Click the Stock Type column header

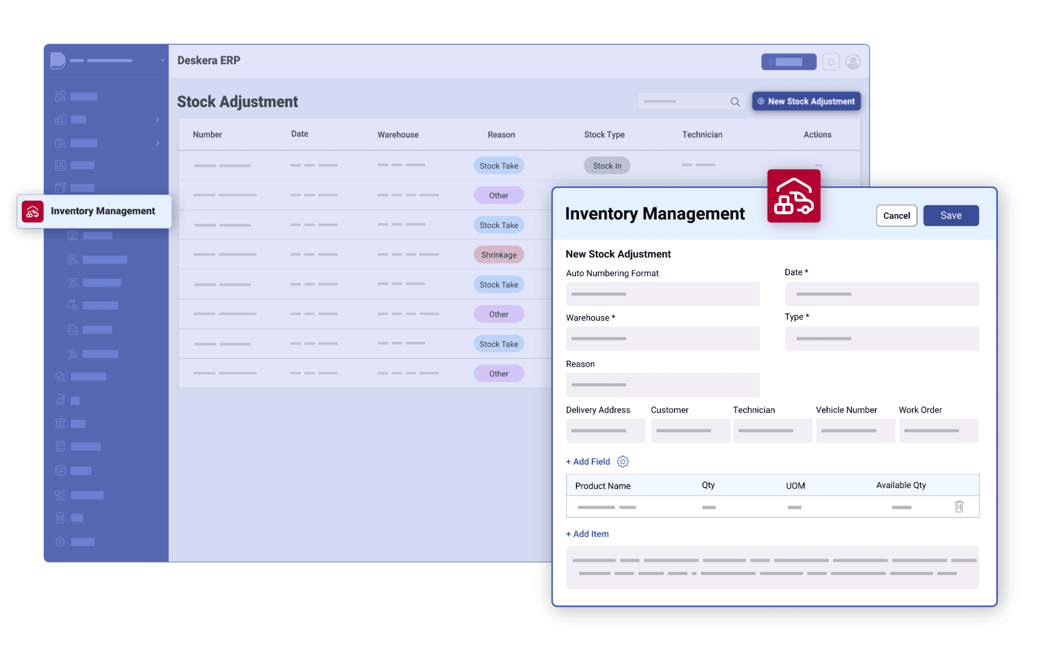point(604,135)
